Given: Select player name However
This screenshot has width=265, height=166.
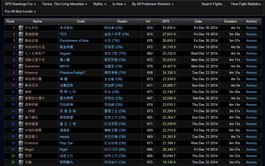Looking at the screenshot, I should pyautogui.click(x=31, y=73).
